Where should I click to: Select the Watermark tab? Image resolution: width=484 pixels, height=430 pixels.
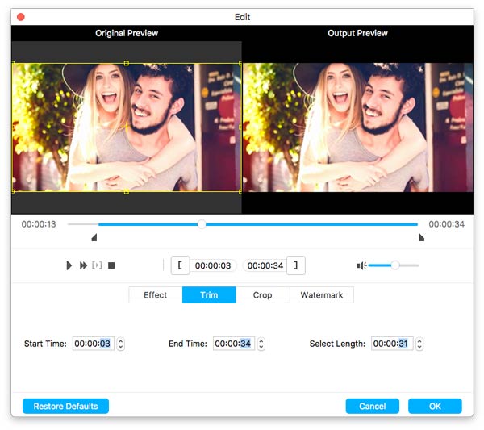click(321, 295)
